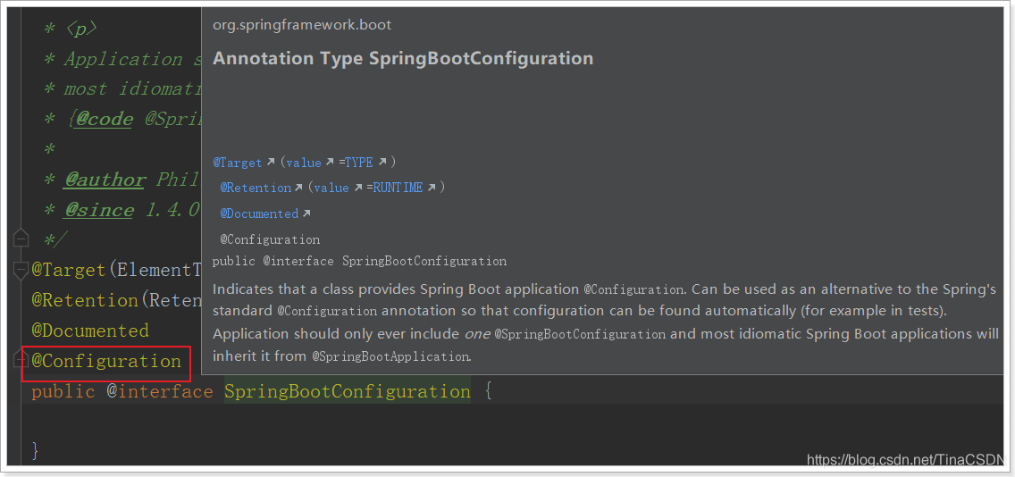Follow the TYPE link in the popup
1015x477 pixels.
click(359, 163)
